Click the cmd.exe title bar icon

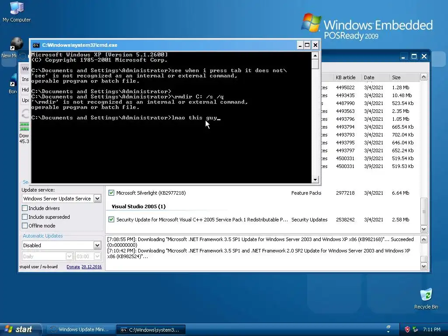(36, 45)
